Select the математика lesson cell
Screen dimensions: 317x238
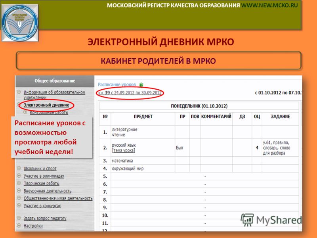point(143,161)
